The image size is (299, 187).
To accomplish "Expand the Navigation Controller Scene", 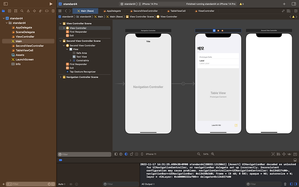I will [61, 77].
